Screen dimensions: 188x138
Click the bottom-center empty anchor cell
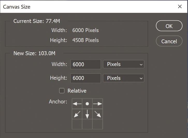[x=87, y=124]
